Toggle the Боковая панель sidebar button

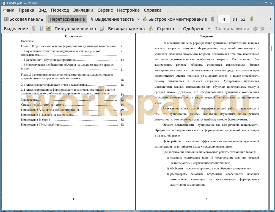point(23,19)
